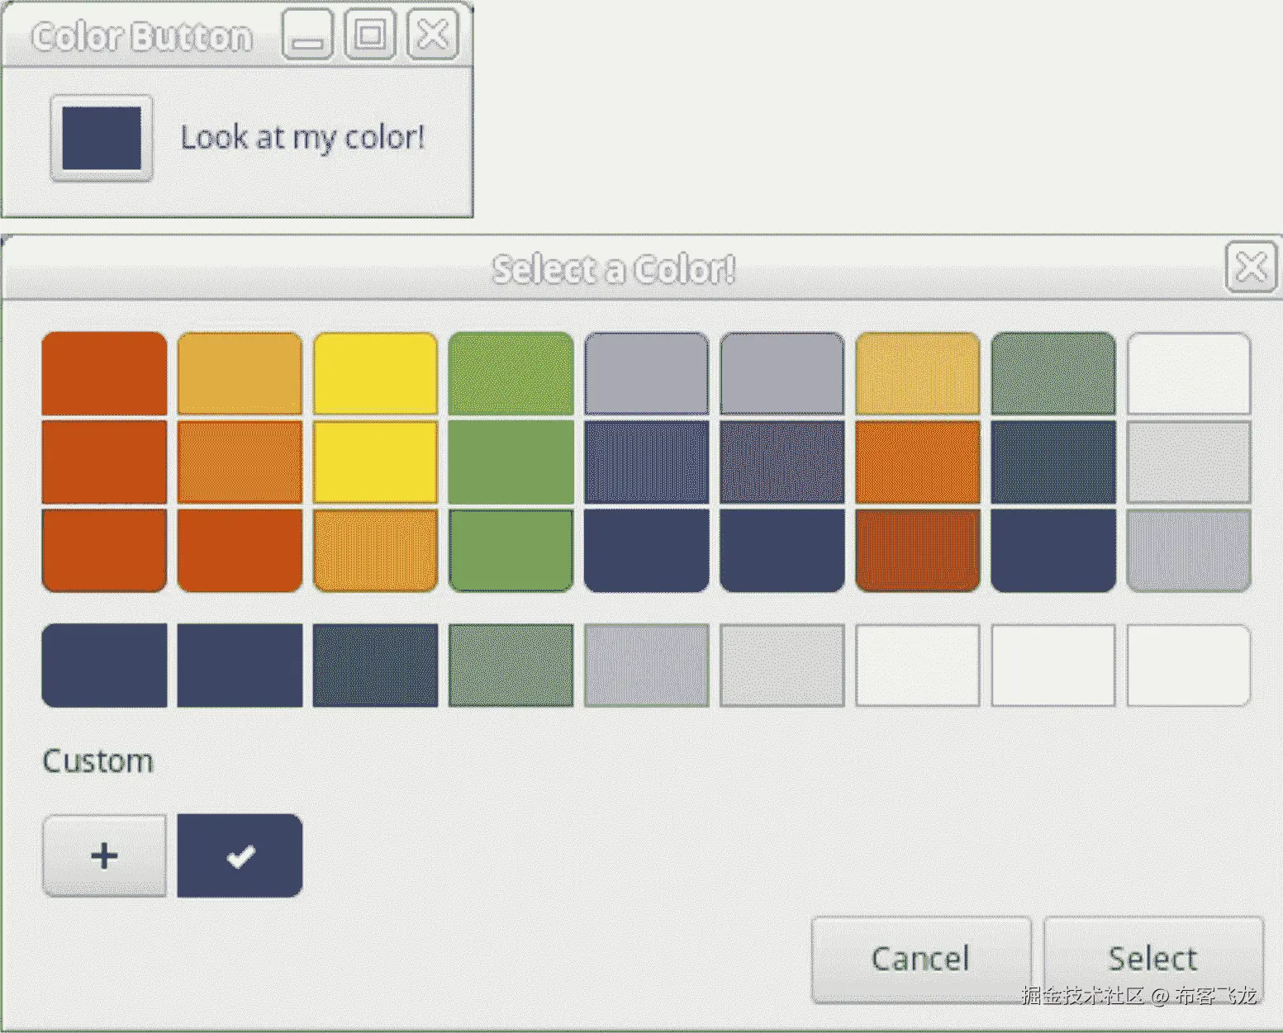
Task: Select the white swatch ending the top row
Action: pos(1189,373)
